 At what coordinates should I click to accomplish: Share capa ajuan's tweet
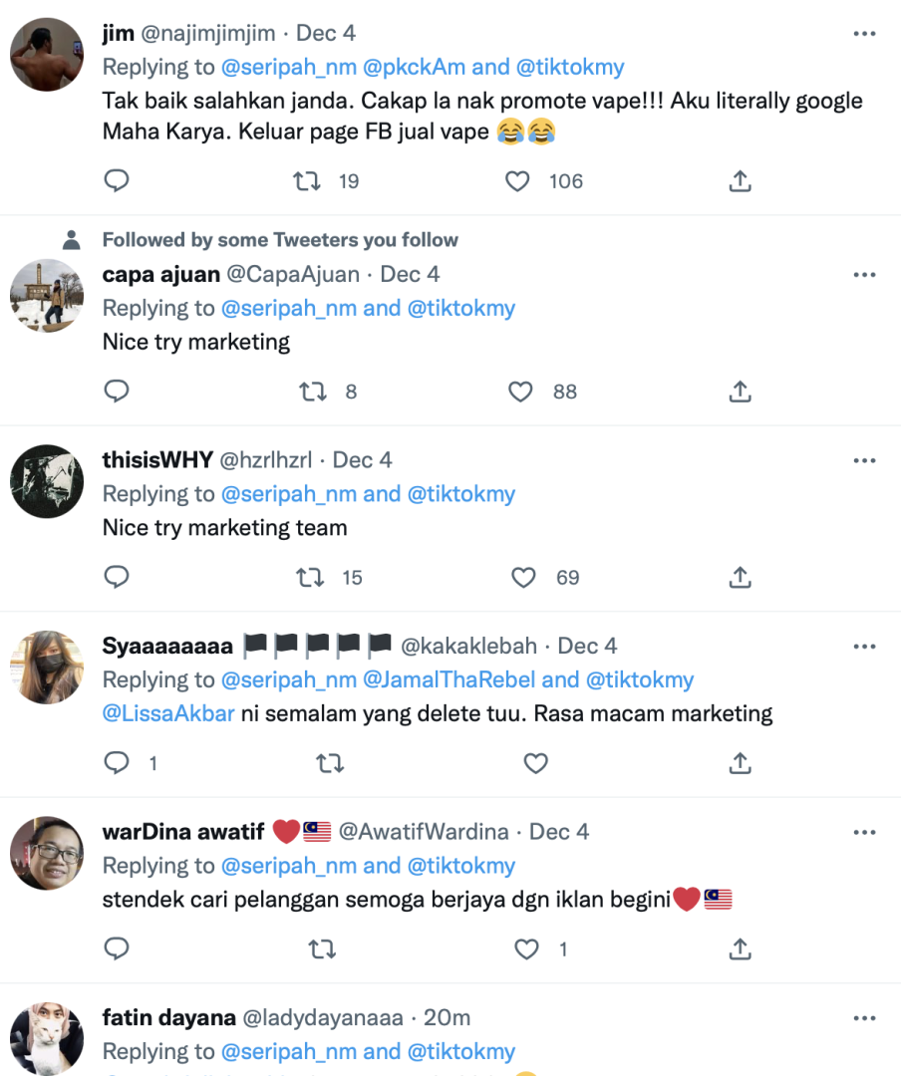(740, 392)
